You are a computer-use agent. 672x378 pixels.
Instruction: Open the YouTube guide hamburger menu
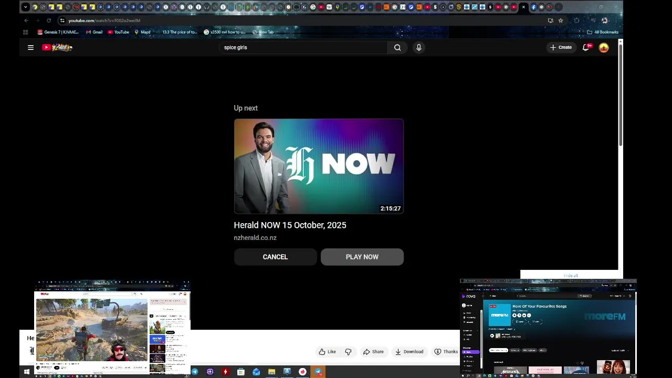[x=30, y=47]
